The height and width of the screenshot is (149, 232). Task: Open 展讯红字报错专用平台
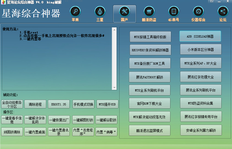click(201, 116)
